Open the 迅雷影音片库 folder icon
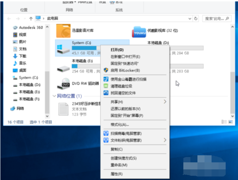 pos(63,31)
